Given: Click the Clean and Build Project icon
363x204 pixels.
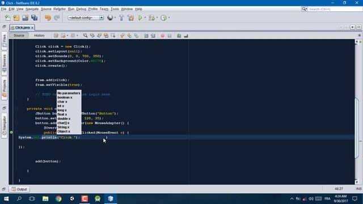Looking at the screenshot, I should [130, 18].
